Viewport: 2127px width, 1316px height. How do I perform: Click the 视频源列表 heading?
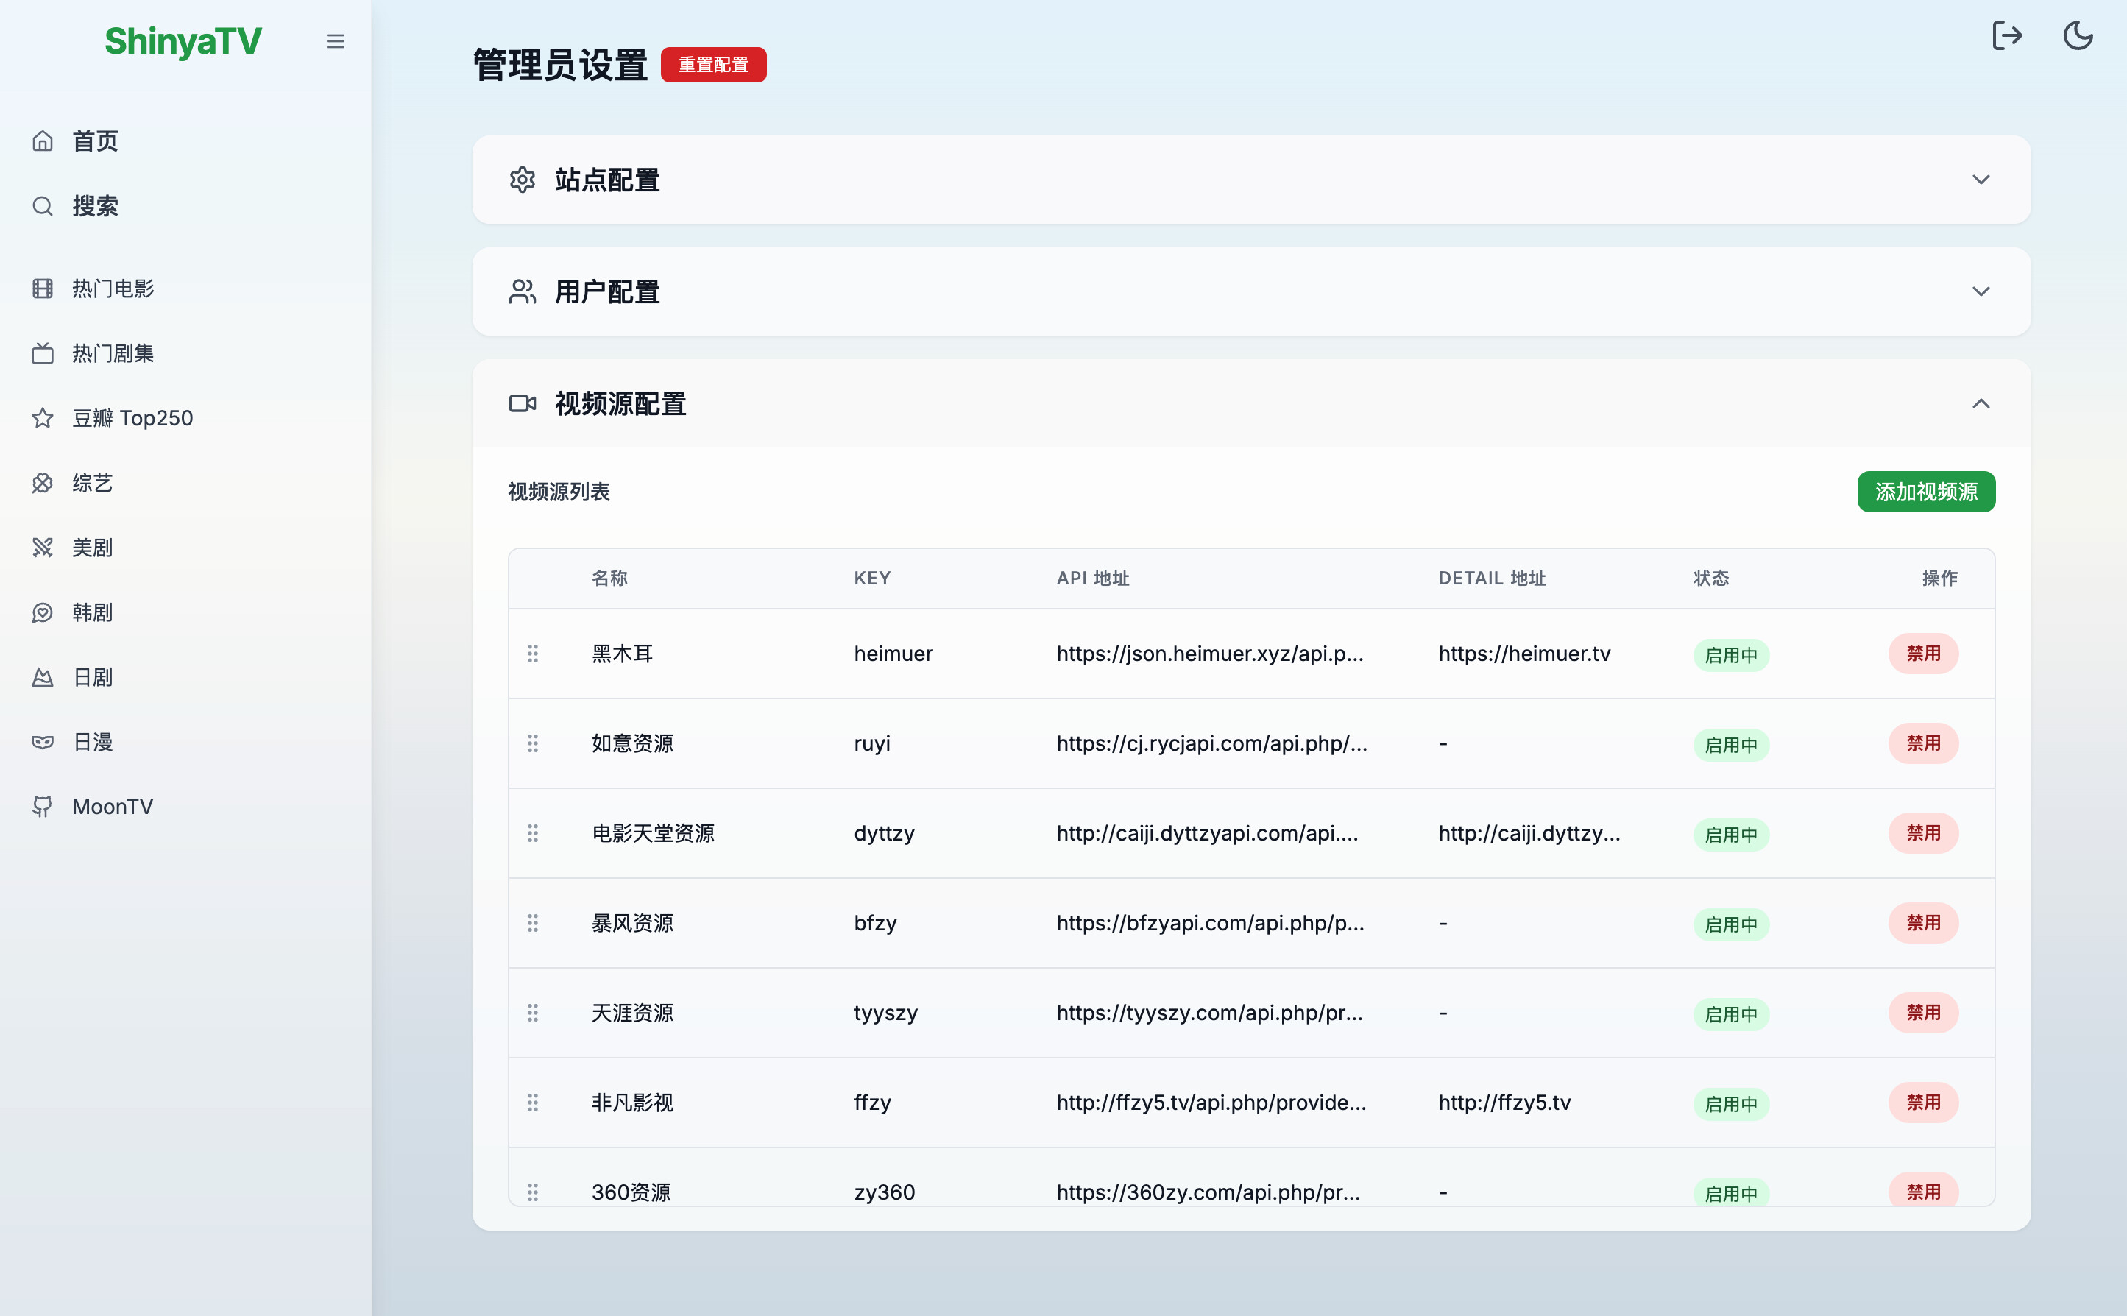[559, 492]
